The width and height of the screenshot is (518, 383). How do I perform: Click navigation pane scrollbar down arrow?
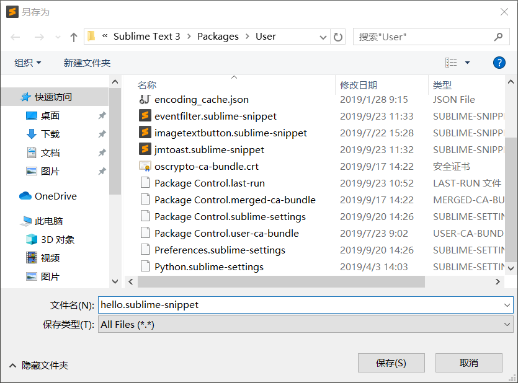(115, 281)
